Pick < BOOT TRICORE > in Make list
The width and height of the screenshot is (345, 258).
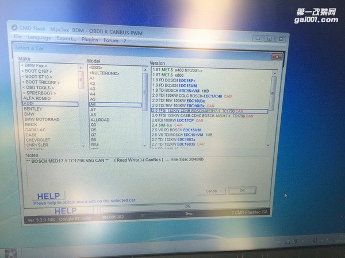point(41,81)
